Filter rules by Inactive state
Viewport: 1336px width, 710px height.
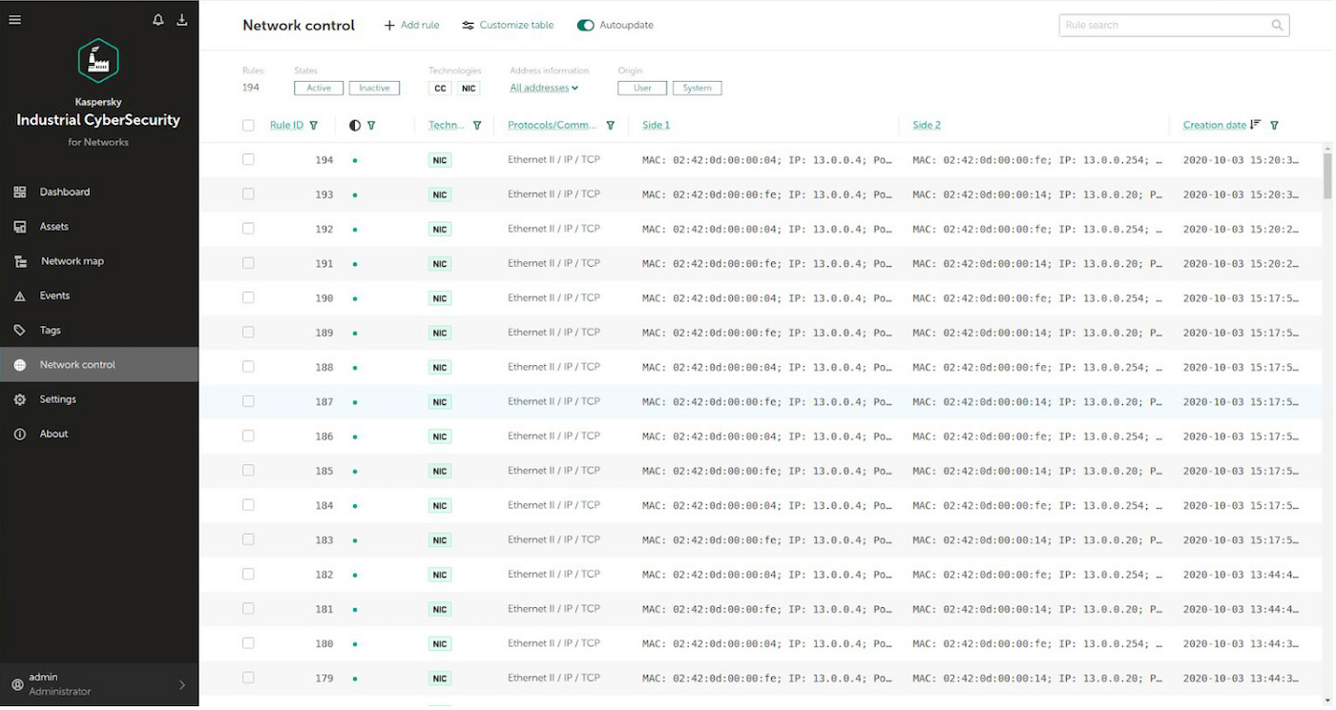(374, 89)
